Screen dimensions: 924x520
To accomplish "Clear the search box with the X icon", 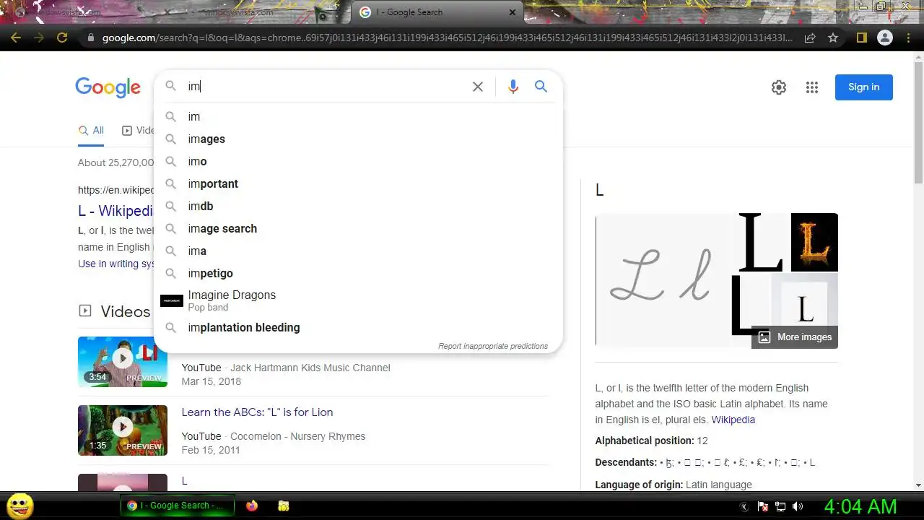I will [x=478, y=87].
